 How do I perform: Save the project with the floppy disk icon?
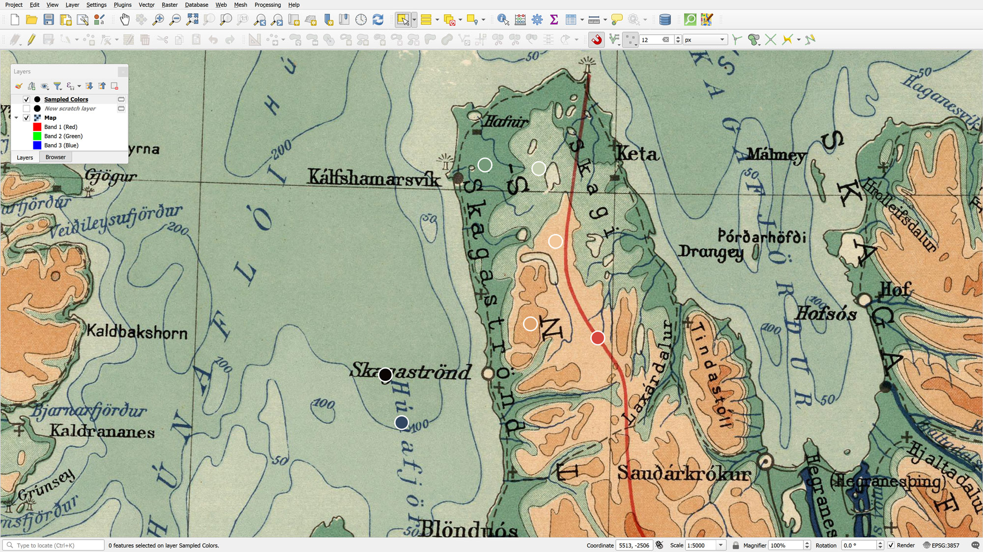tap(49, 20)
